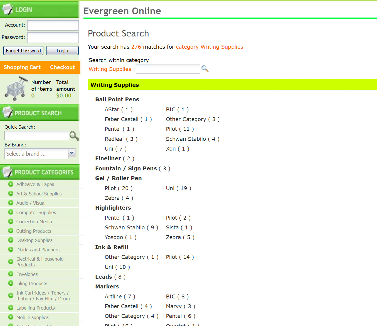Click the green bullet beside Adhesive & Tapes

tap(11, 184)
